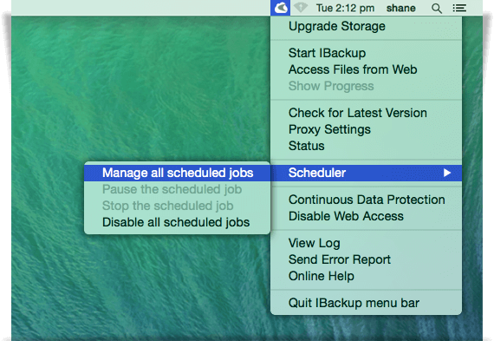Open Proxy Settings

point(366,129)
